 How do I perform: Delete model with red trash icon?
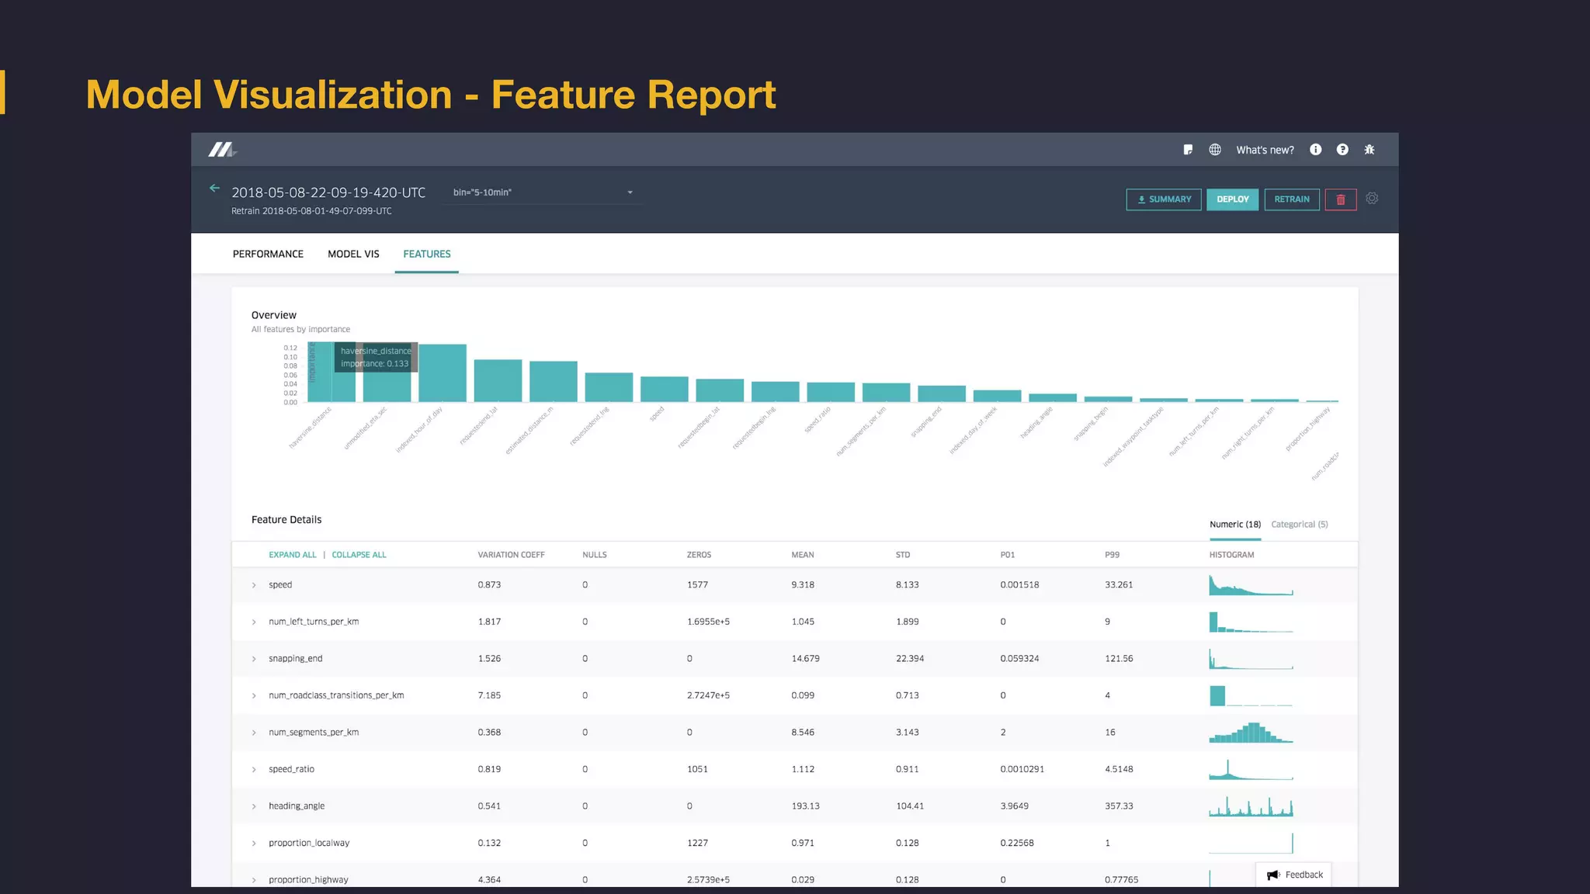(1341, 199)
